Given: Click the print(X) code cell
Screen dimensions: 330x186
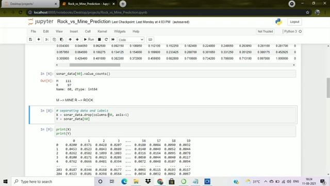Looking at the screenshot, I should pos(175,131).
